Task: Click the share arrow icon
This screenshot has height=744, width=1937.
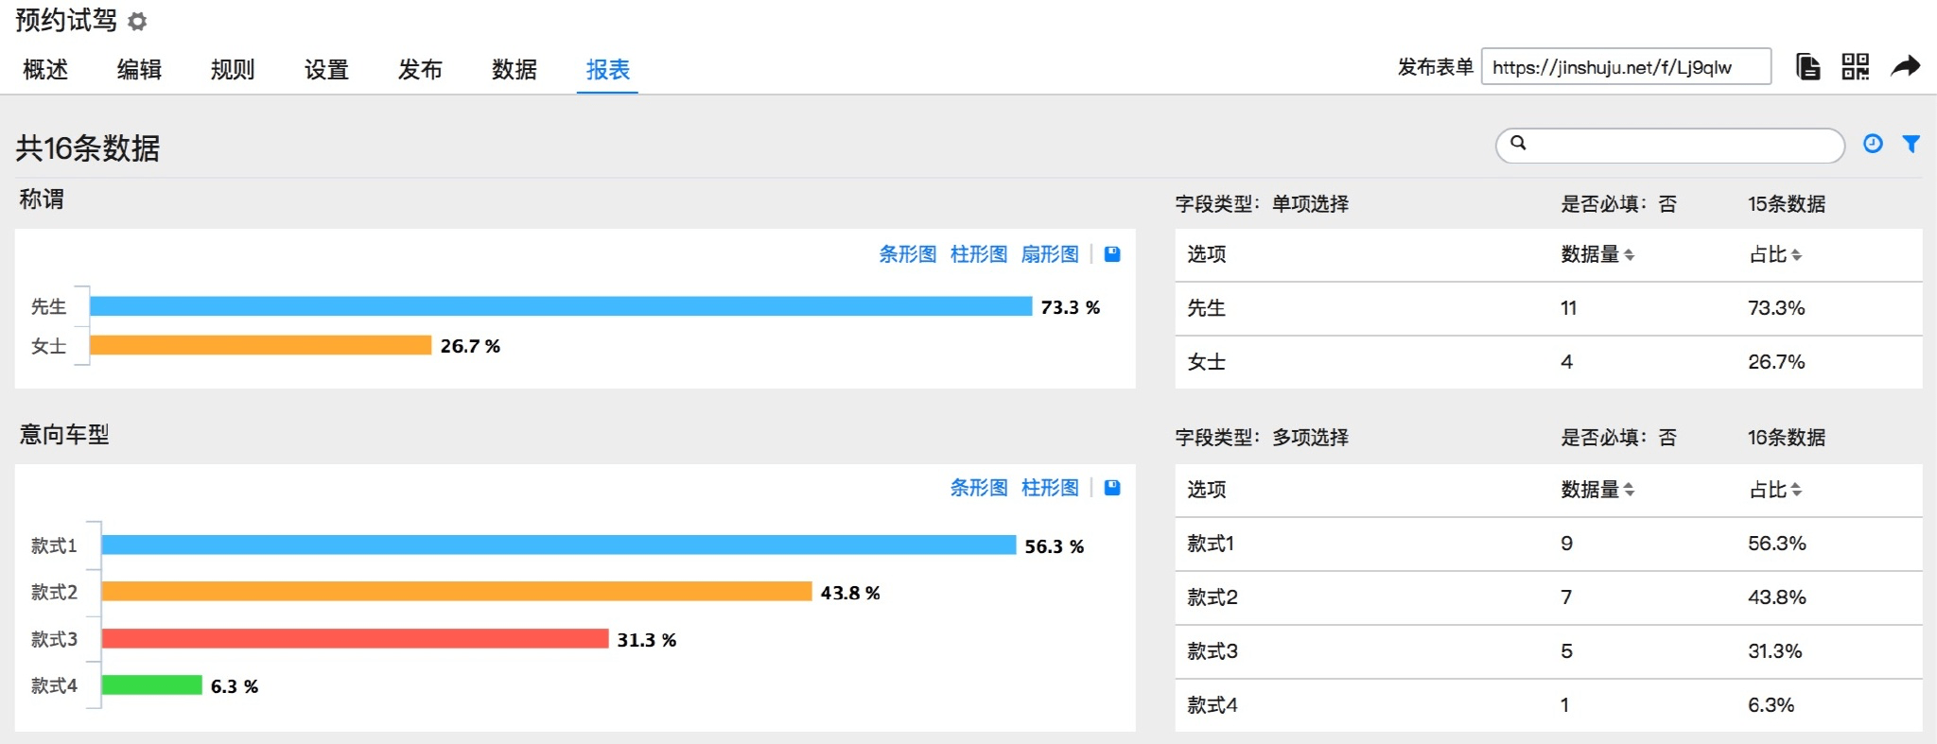Action: click(1905, 66)
